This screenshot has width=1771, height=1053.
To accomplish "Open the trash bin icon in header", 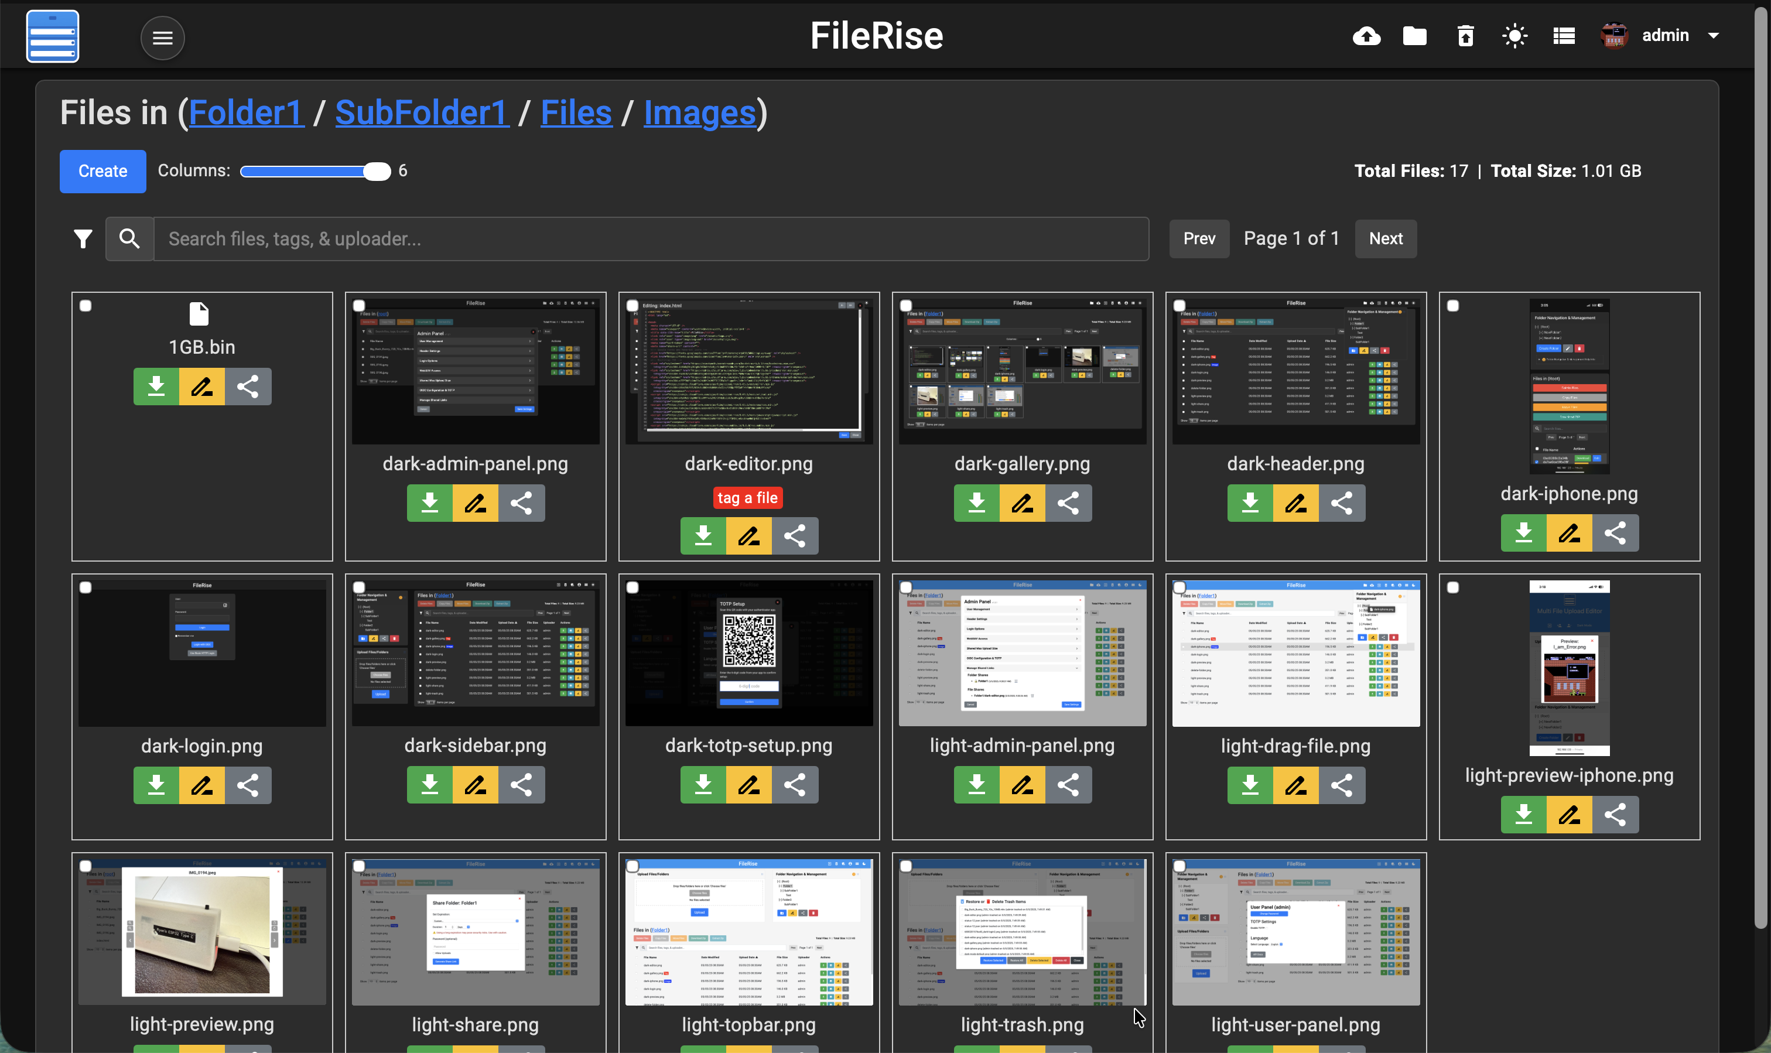I will pyautogui.click(x=1465, y=36).
